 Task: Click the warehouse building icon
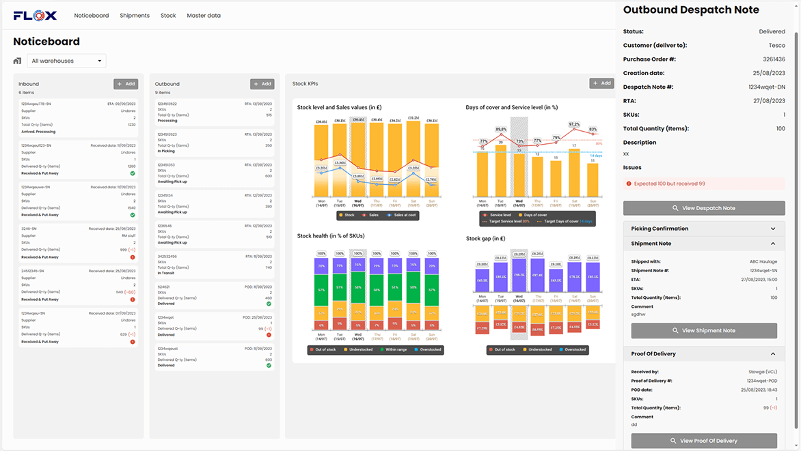click(x=18, y=61)
